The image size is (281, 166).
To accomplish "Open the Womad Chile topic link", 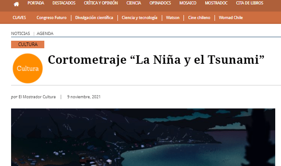I will point(230,18).
